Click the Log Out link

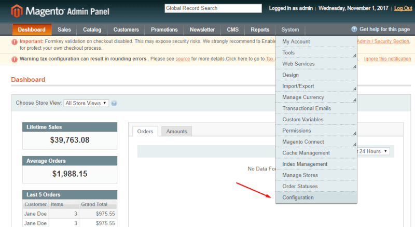click(x=403, y=8)
